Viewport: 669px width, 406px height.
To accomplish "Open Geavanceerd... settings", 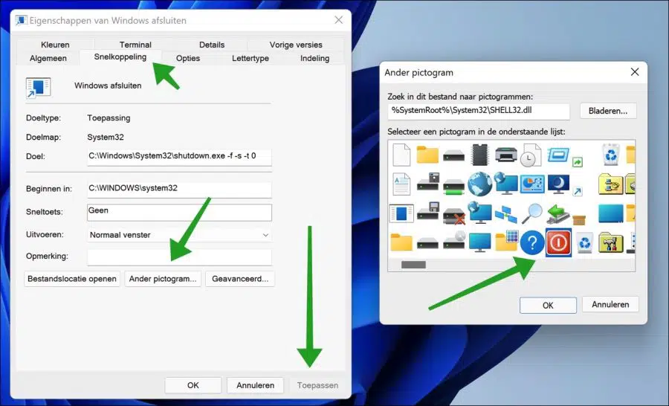I will coord(240,279).
